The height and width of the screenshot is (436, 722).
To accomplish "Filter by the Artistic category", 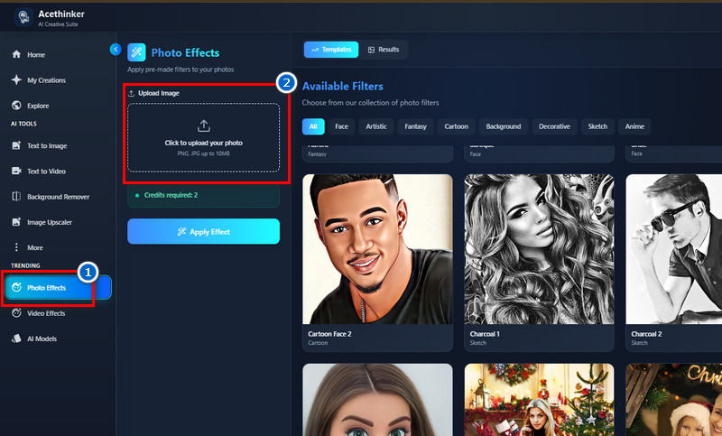I will 376,126.
